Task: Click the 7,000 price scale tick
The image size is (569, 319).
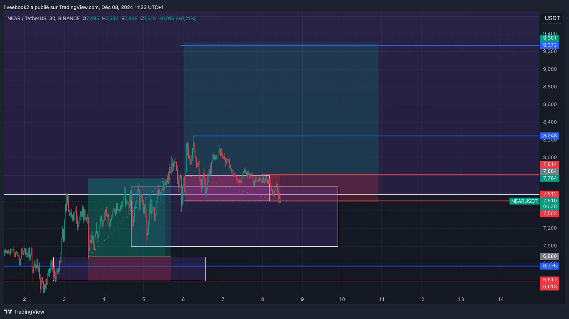Action: [x=550, y=246]
